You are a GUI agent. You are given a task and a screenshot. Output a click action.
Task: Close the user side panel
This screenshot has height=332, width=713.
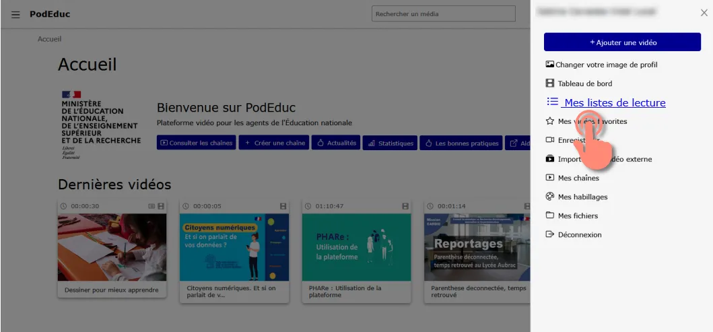tap(704, 13)
